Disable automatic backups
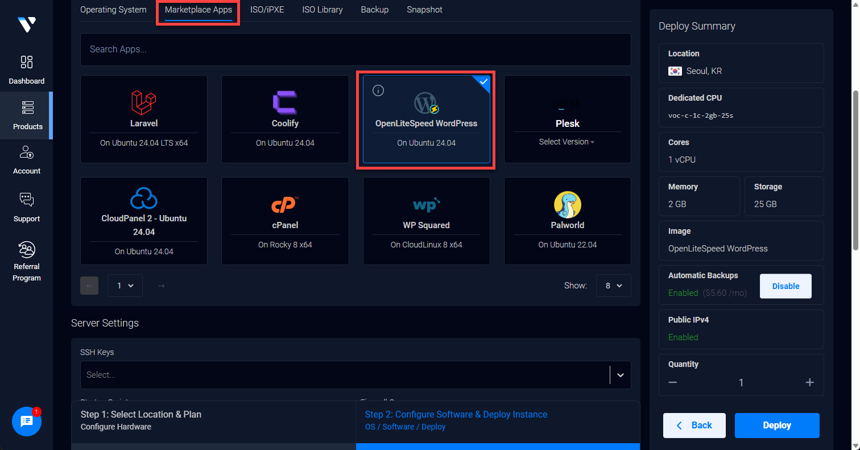 (x=785, y=286)
